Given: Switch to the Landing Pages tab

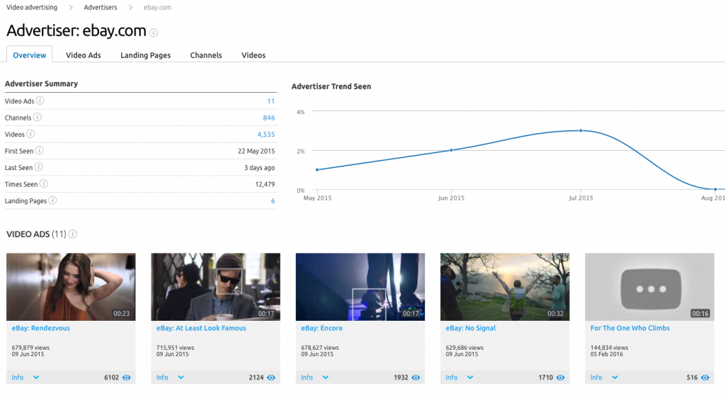Looking at the screenshot, I should (146, 55).
